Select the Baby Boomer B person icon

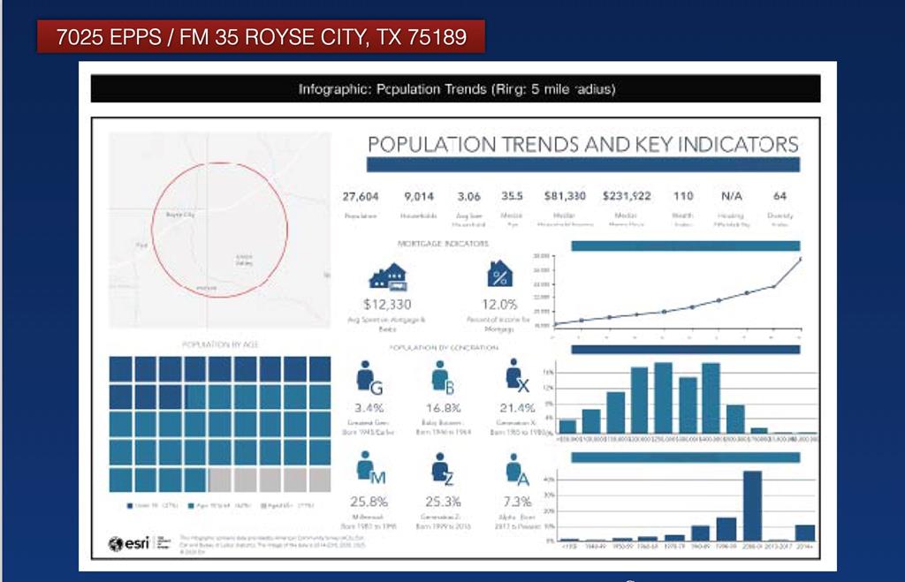[443, 378]
